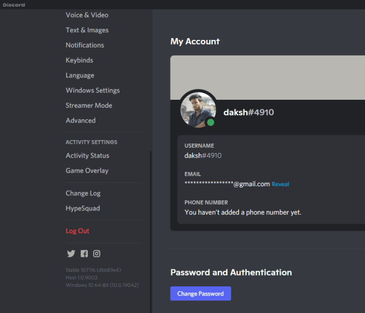Click the masked gmail.com email text
365x313 pixels.
[x=227, y=184]
